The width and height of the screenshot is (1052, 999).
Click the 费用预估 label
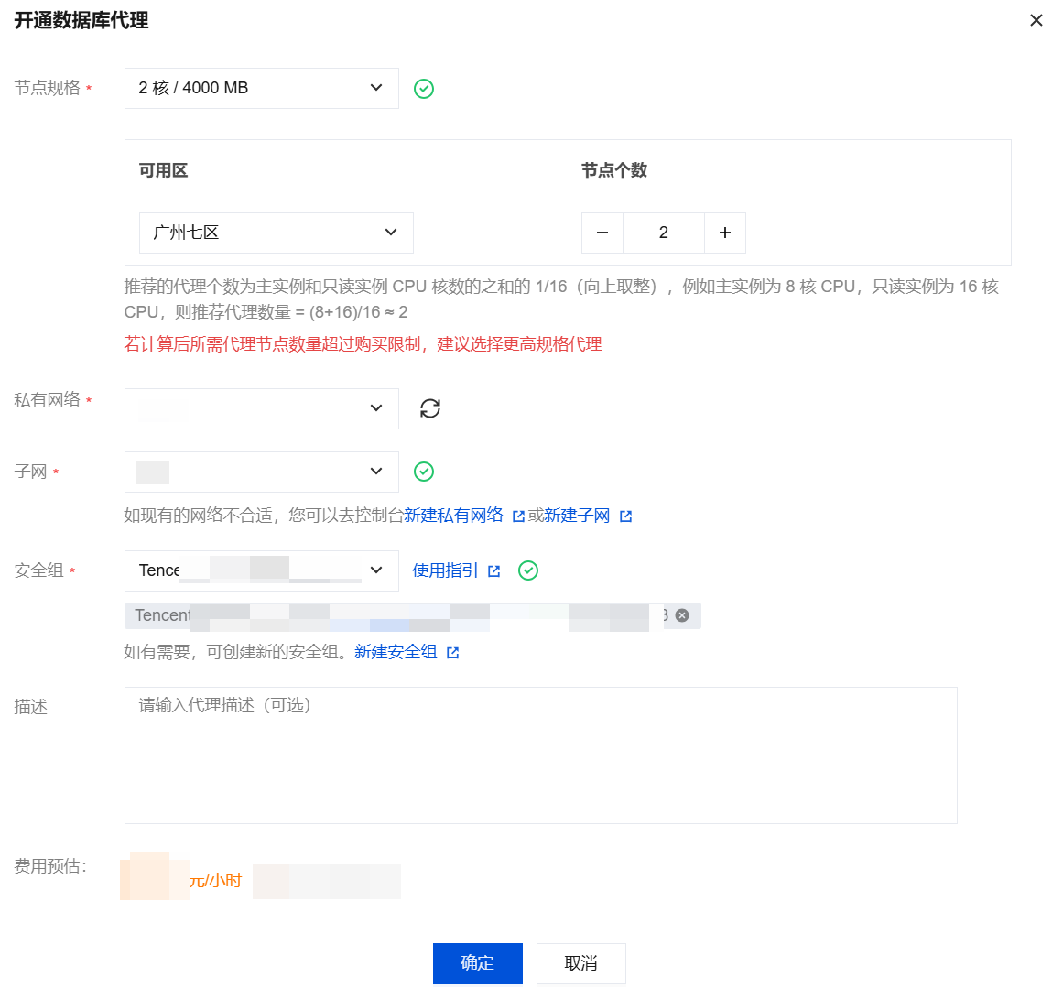tap(50, 866)
